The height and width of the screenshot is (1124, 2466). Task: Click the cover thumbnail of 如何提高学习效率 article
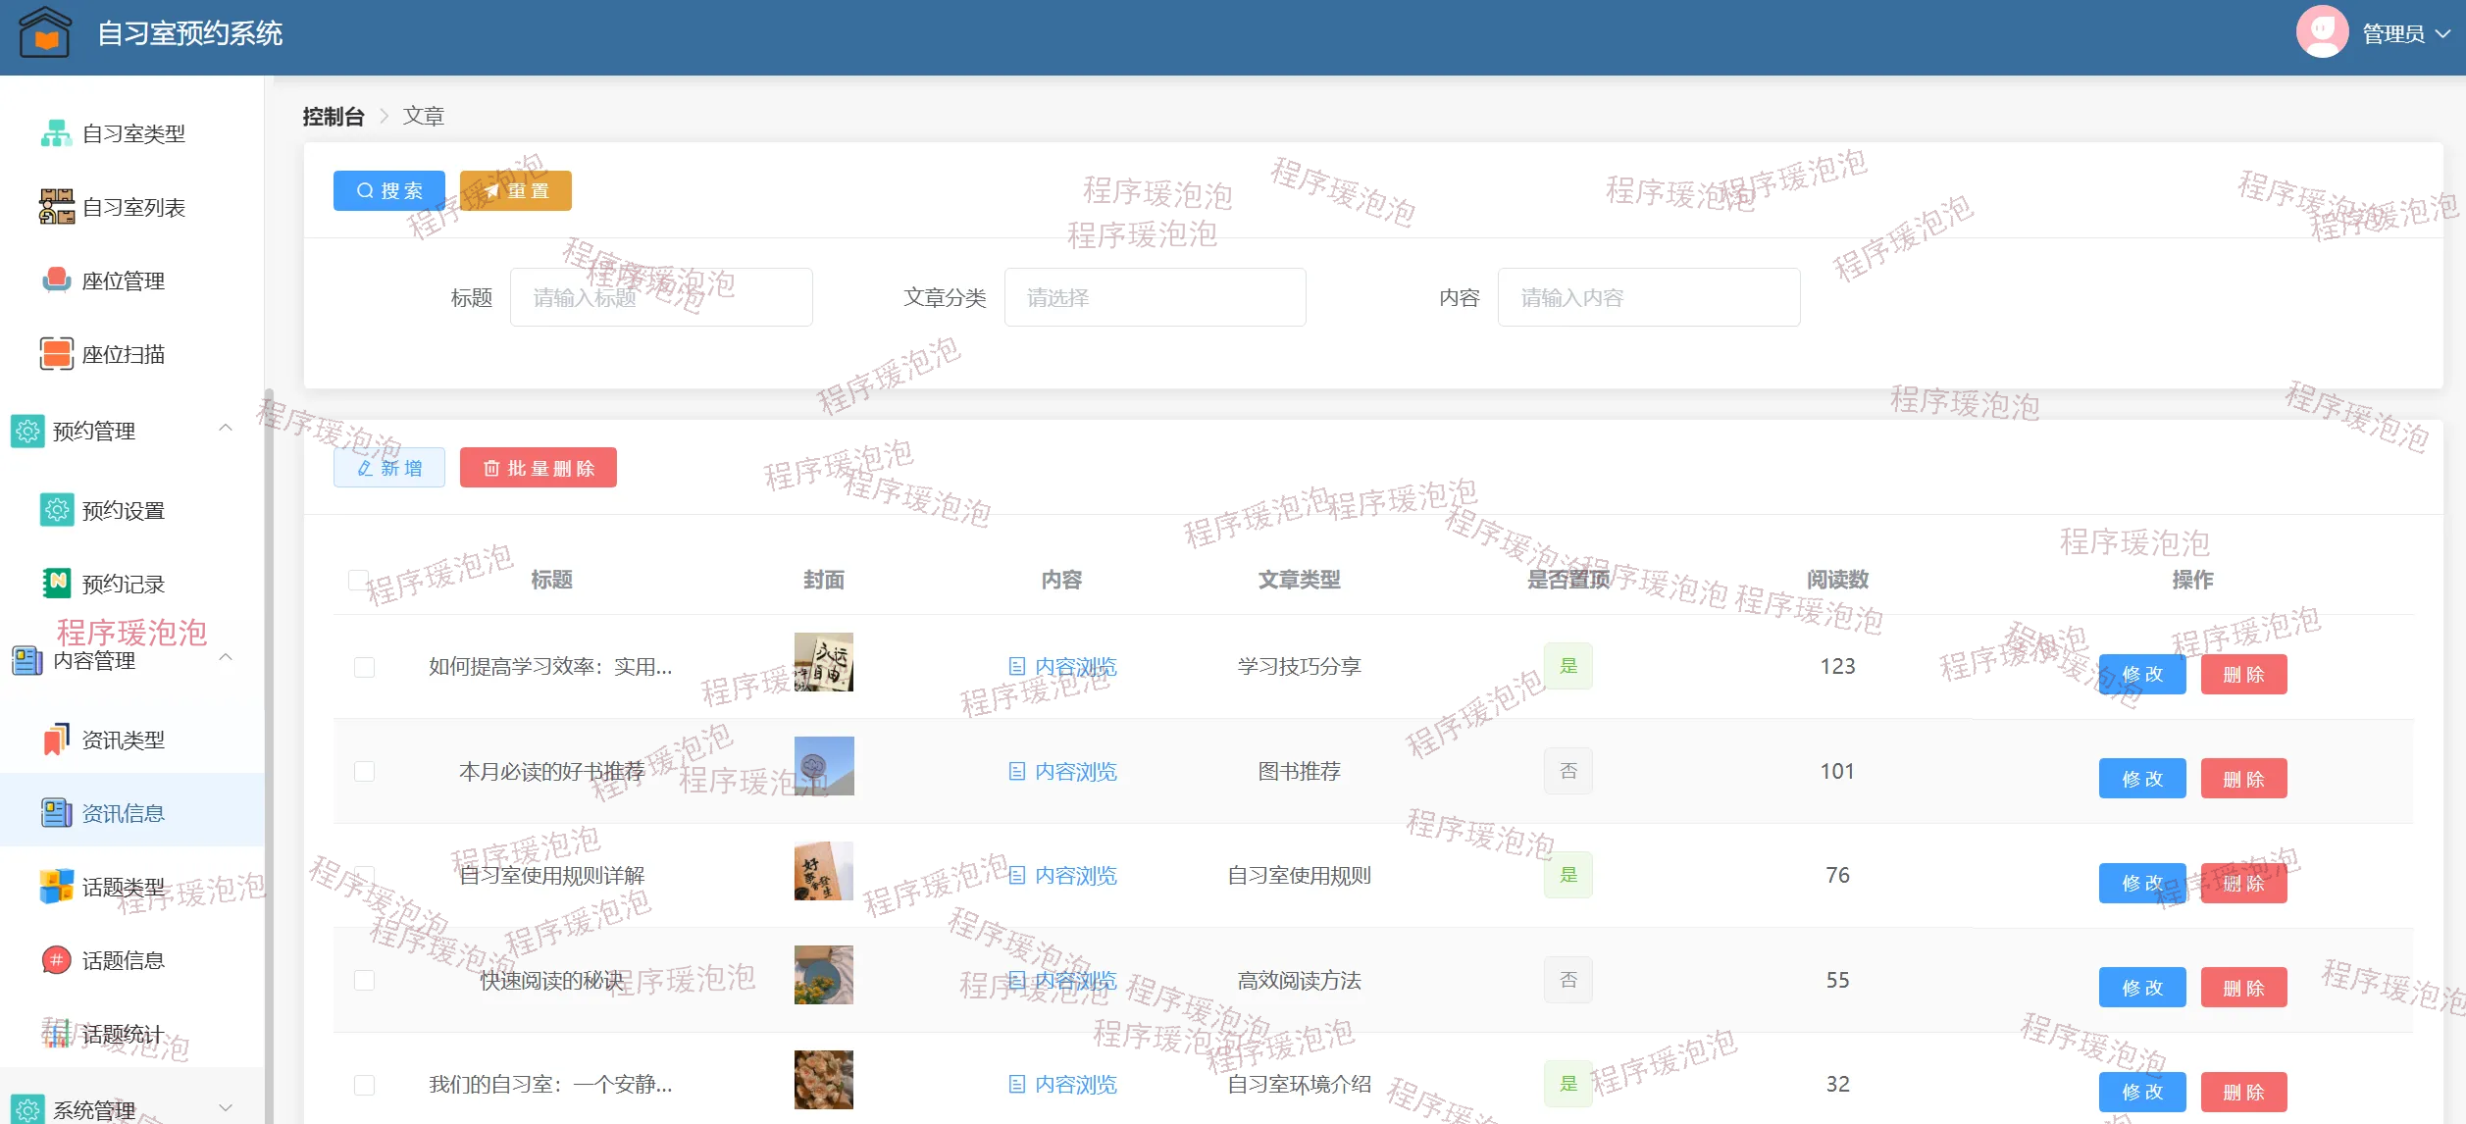pos(823,663)
